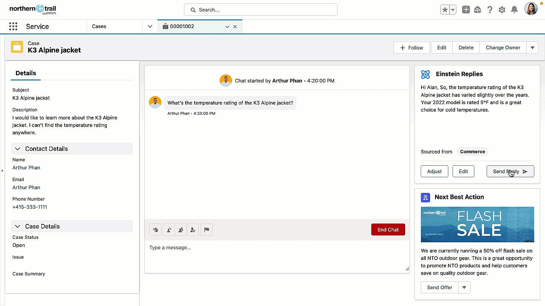Screen dimensions: 545x306
Task: Open the dropdown next to Change Owner
Action: click(532, 48)
